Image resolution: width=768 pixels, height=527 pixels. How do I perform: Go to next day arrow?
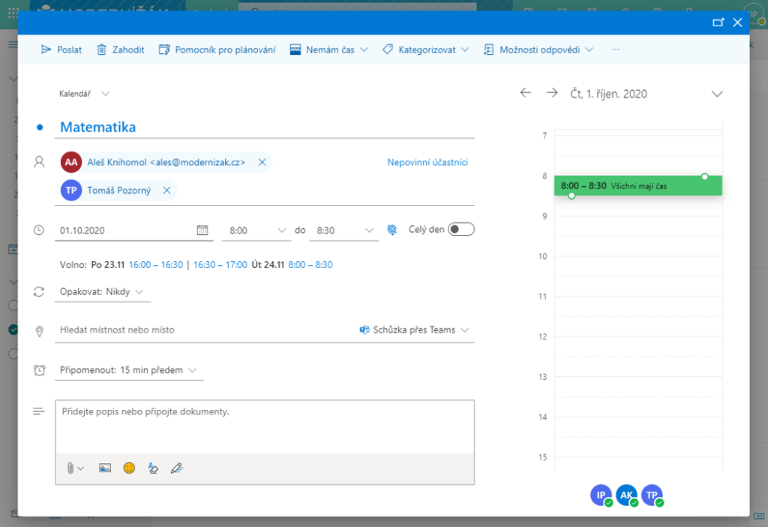tap(552, 93)
